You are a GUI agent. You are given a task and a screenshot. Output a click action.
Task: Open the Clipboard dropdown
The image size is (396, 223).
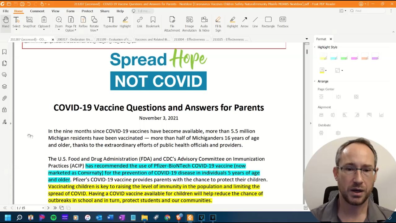point(44,30)
